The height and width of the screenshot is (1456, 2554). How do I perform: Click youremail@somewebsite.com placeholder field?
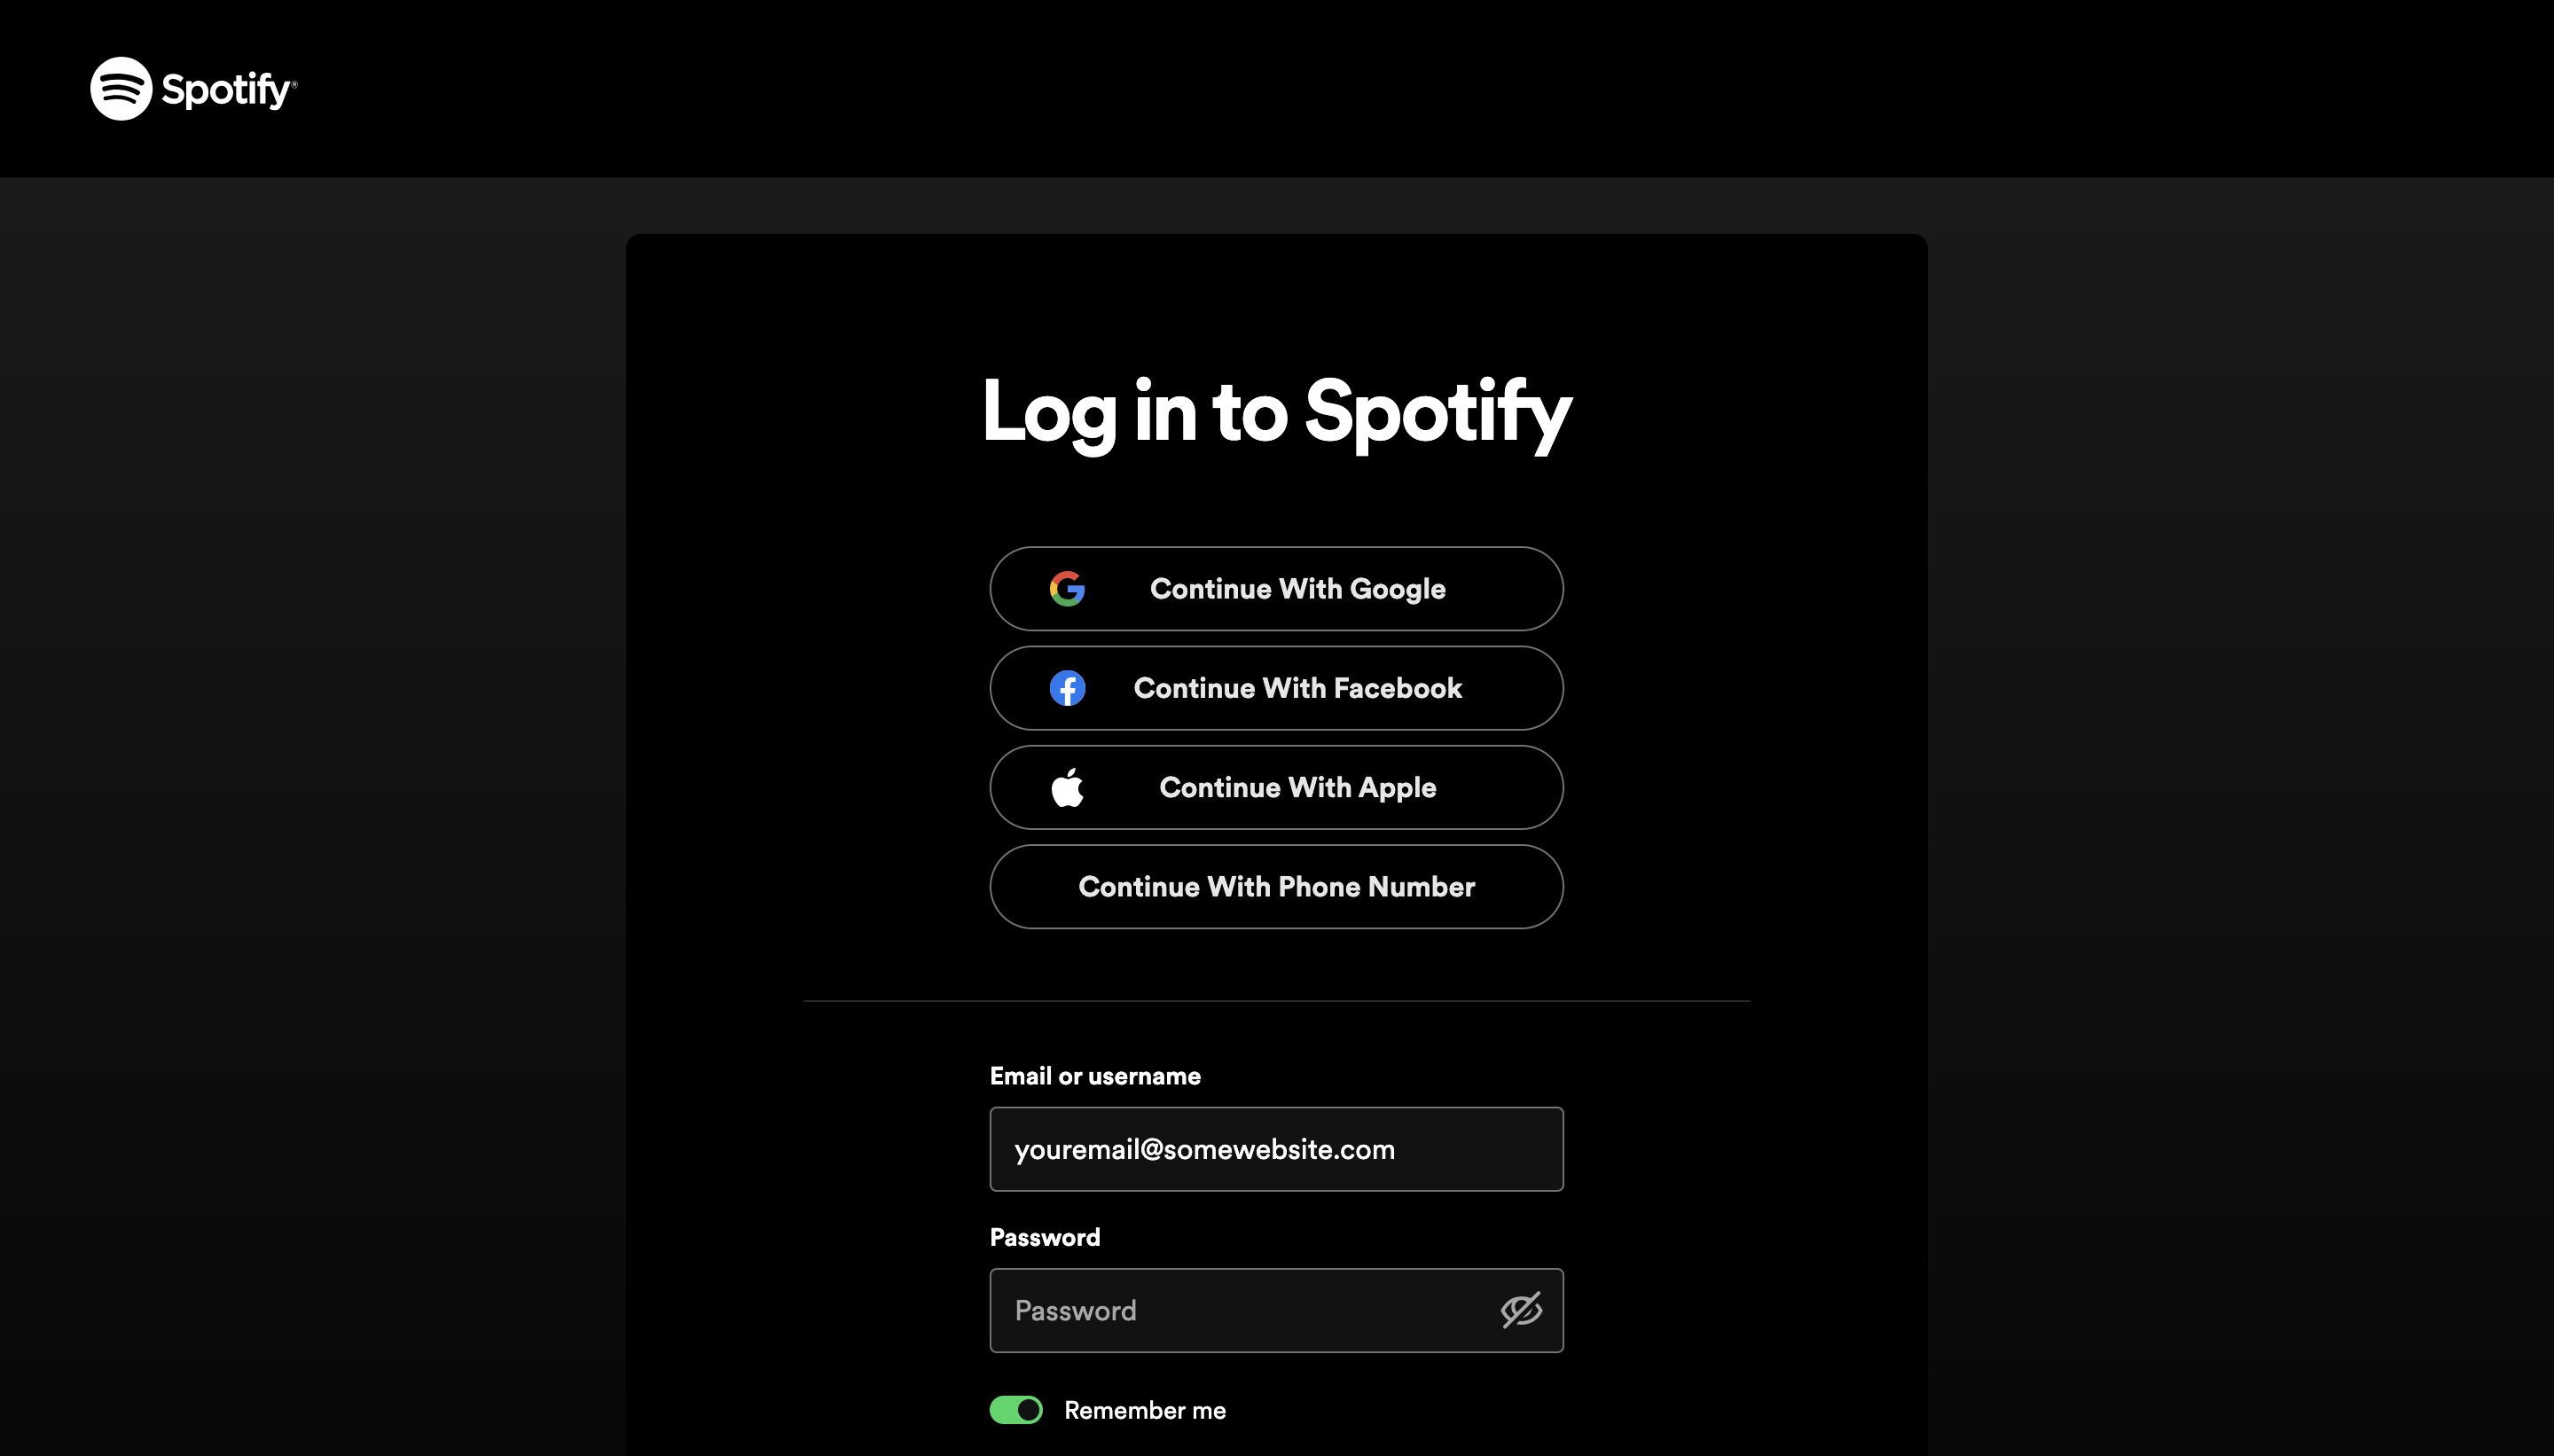coord(1277,1149)
